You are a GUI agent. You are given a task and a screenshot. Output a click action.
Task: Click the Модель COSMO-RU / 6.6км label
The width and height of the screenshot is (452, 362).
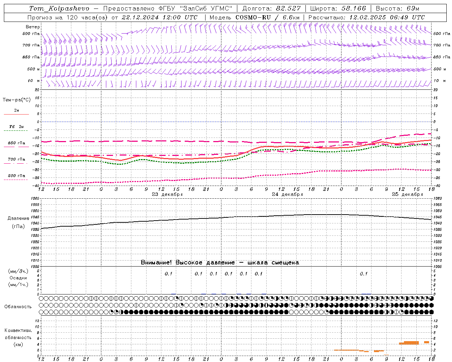pyautogui.click(x=254, y=17)
